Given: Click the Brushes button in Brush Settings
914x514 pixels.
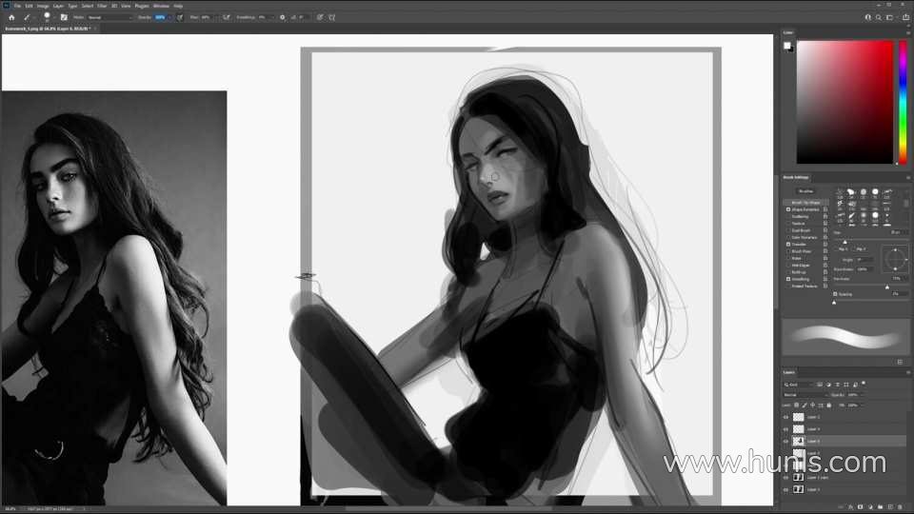Looking at the screenshot, I should 806,191.
